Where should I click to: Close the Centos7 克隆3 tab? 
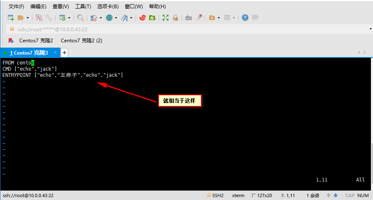(x=55, y=52)
